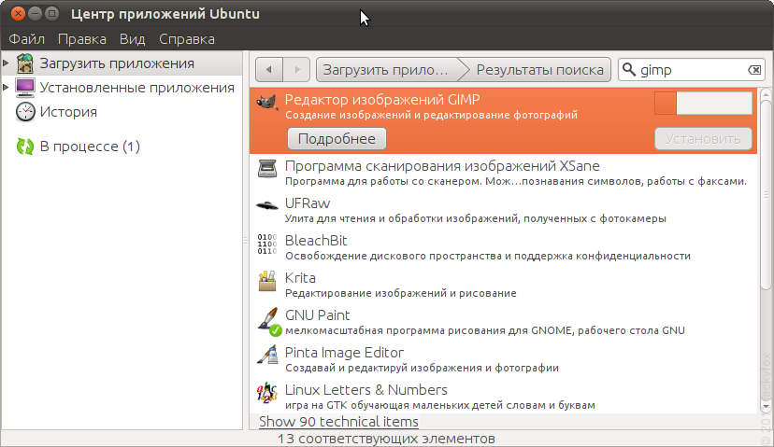
Task: Select the Загрузить приложения sidebar label
Action: 117,63
